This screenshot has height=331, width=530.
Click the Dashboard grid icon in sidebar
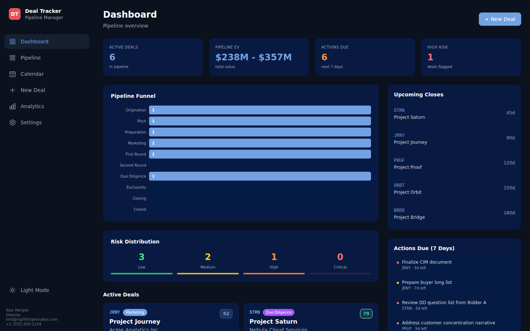point(13,42)
